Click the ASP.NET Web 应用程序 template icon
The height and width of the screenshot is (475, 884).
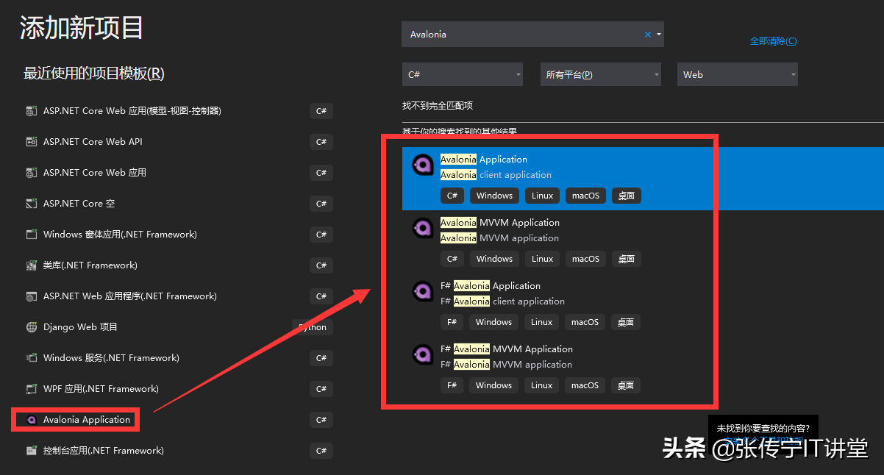point(31,296)
